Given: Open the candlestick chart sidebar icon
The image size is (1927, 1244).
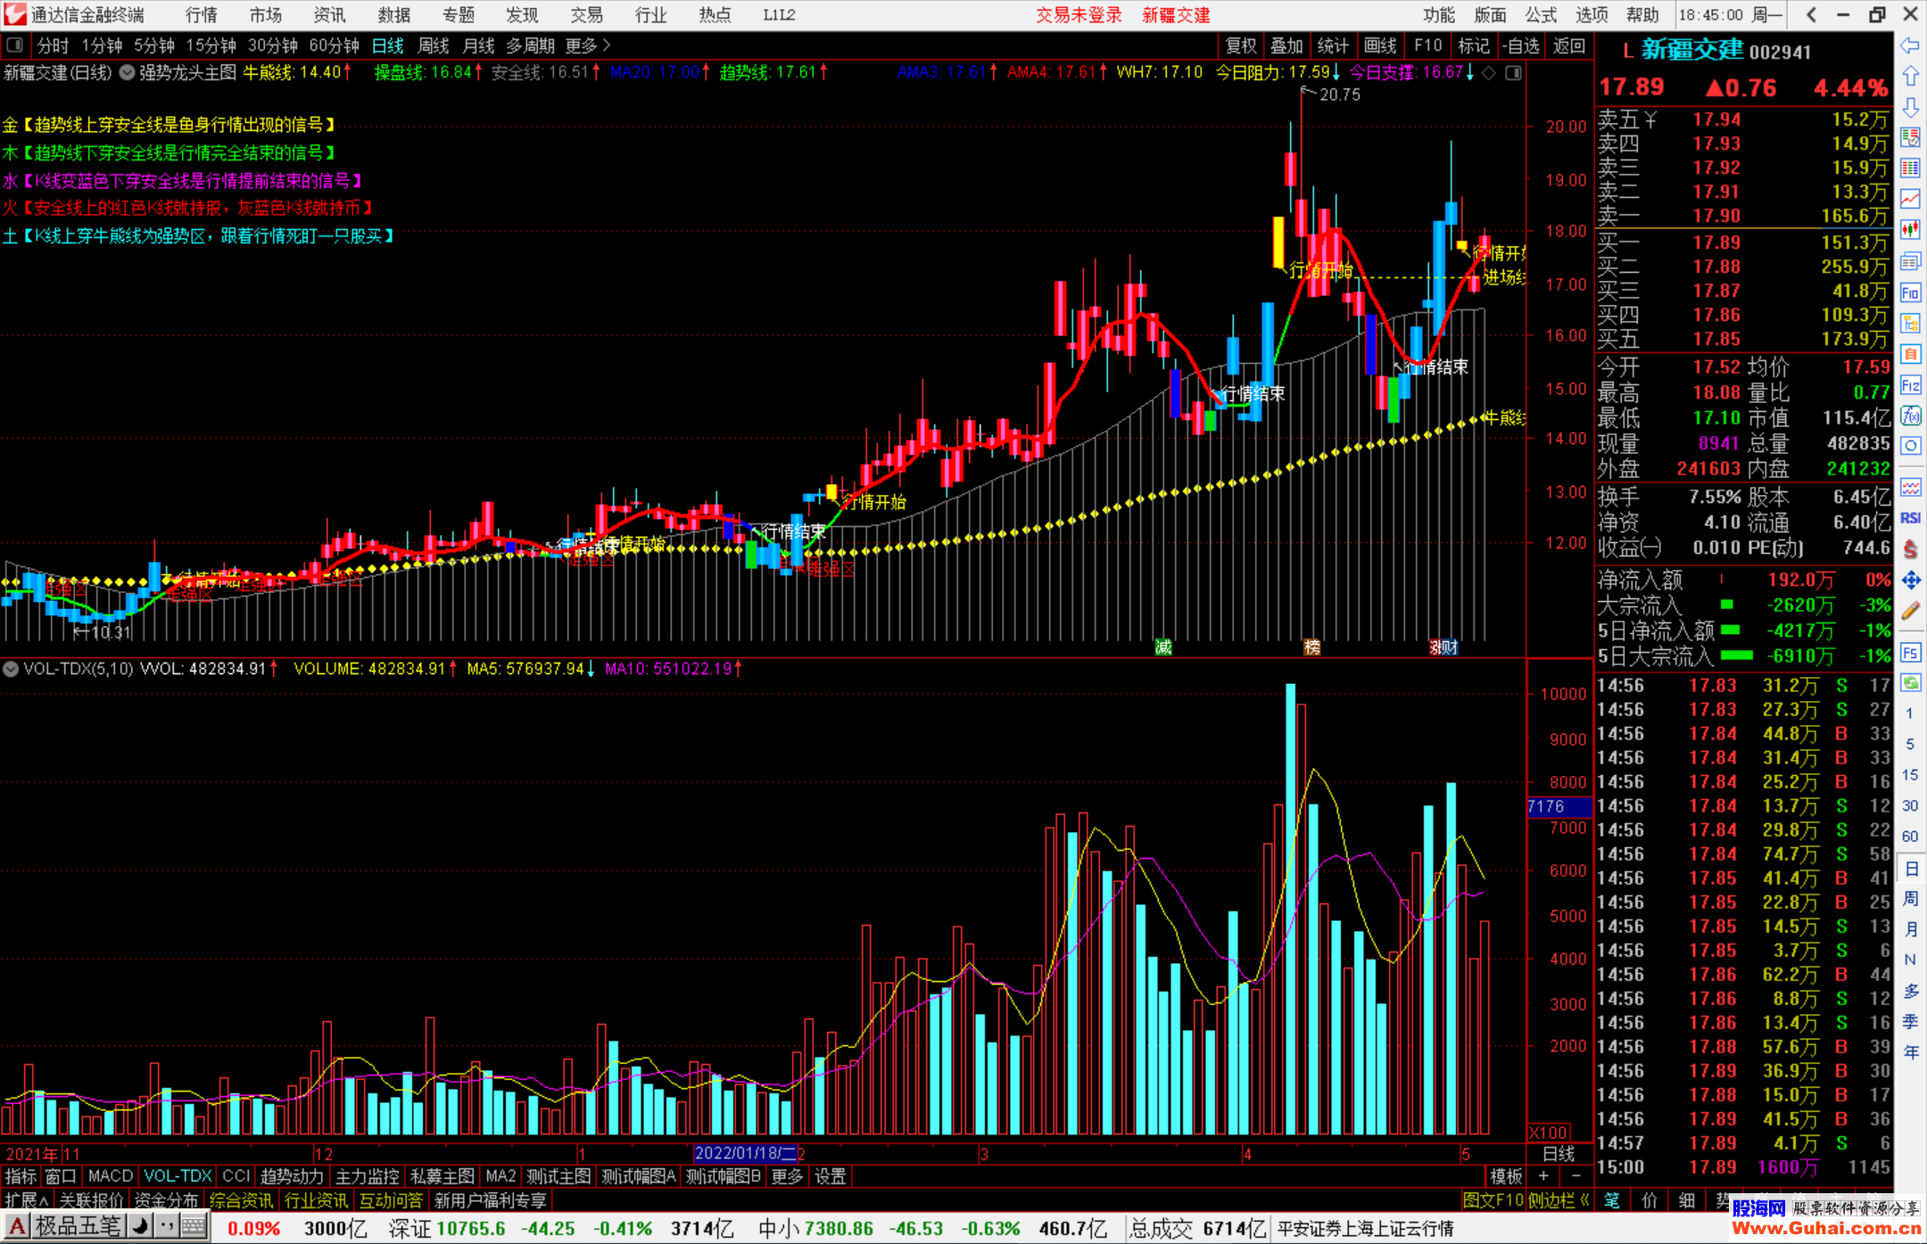Looking at the screenshot, I should pyautogui.click(x=1910, y=230).
